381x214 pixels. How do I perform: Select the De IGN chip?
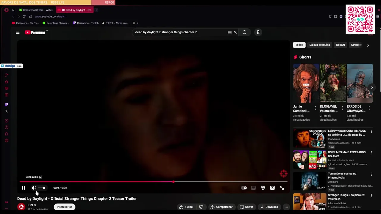[340, 45]
